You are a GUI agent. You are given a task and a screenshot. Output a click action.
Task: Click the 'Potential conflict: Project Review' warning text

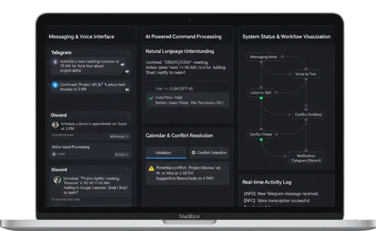(188, 170)
